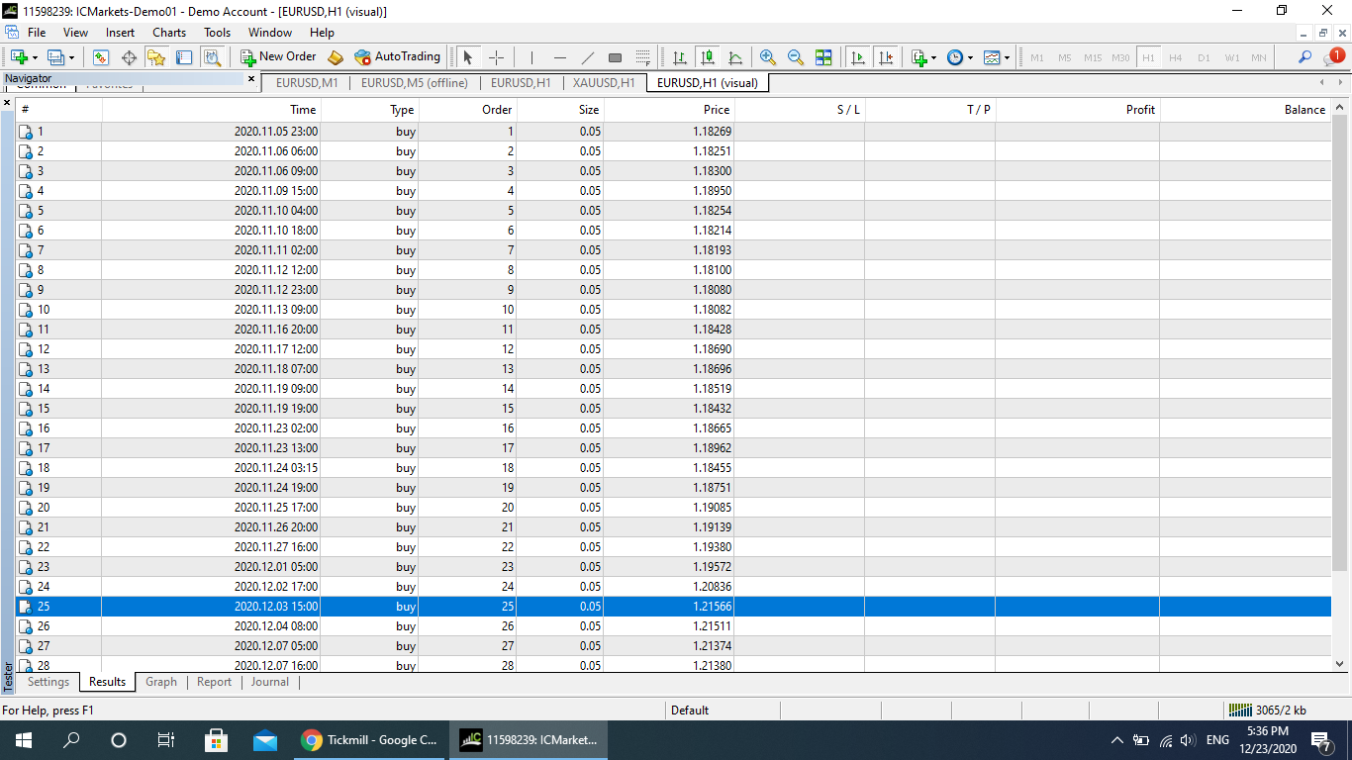
Task: Open the Market Watch window icon
Action: [x=101, y=57]
